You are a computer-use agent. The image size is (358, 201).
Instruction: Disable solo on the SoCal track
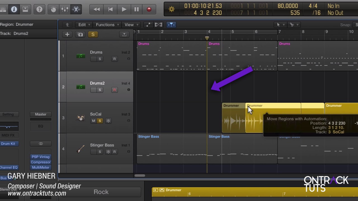(x=100, y=121)
